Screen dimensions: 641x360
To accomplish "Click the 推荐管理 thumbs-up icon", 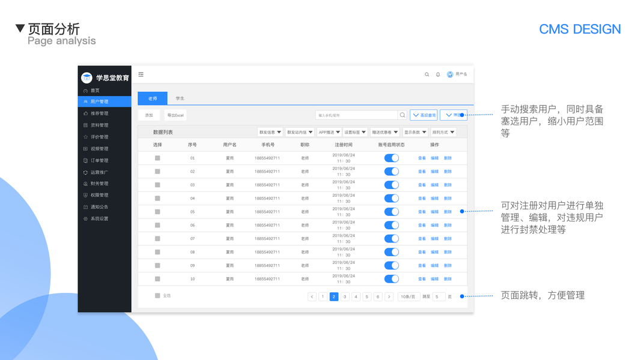I will (x=85, y=113).
